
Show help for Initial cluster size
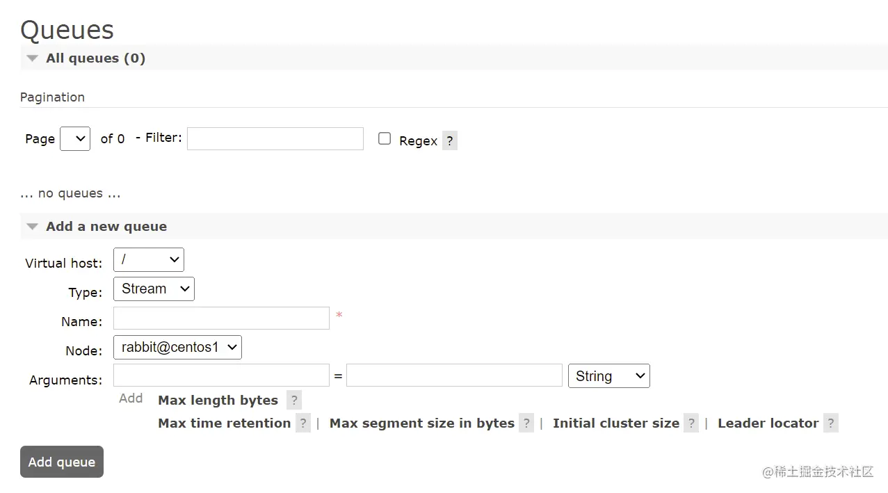point(691,423)
